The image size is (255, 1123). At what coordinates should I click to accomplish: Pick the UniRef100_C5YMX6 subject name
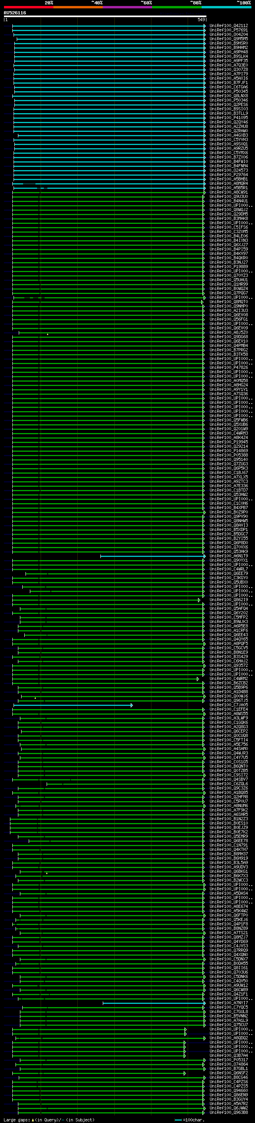click(x=228, y=153)
